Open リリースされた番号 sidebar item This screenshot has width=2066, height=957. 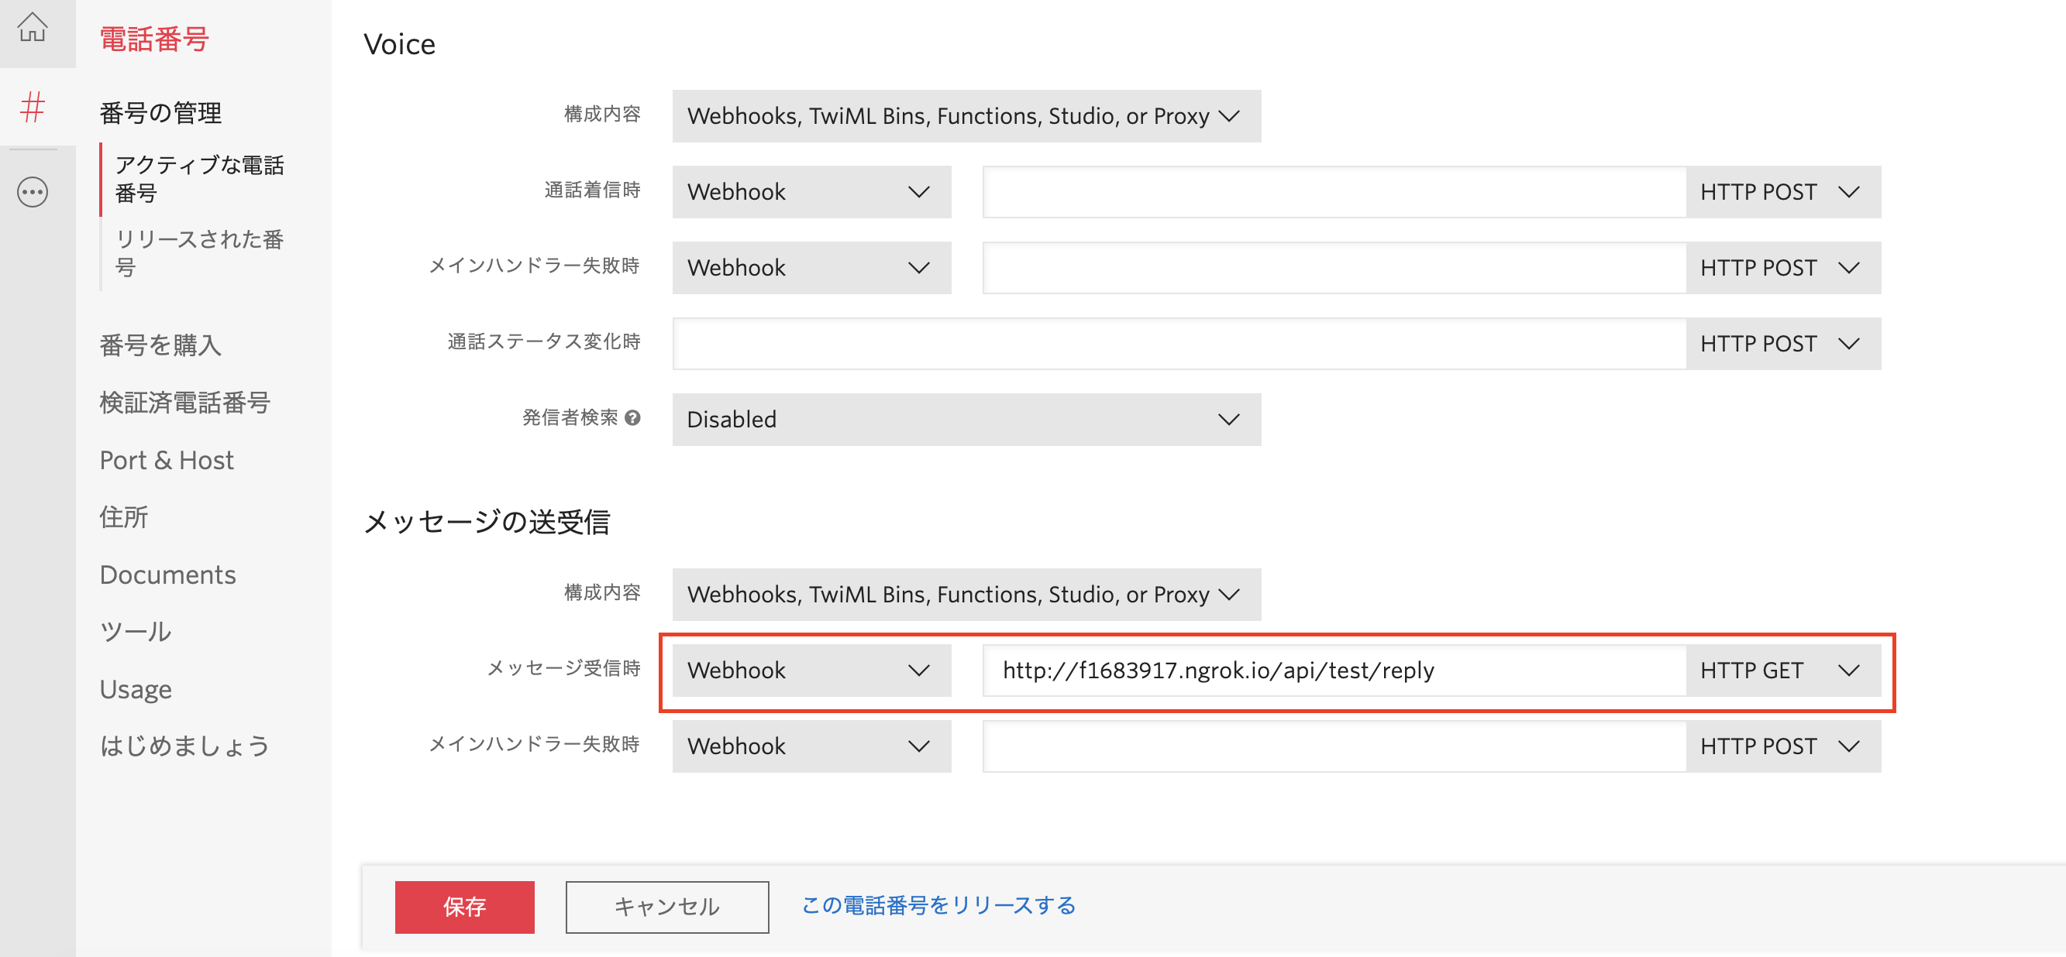[x=199, y=253]
